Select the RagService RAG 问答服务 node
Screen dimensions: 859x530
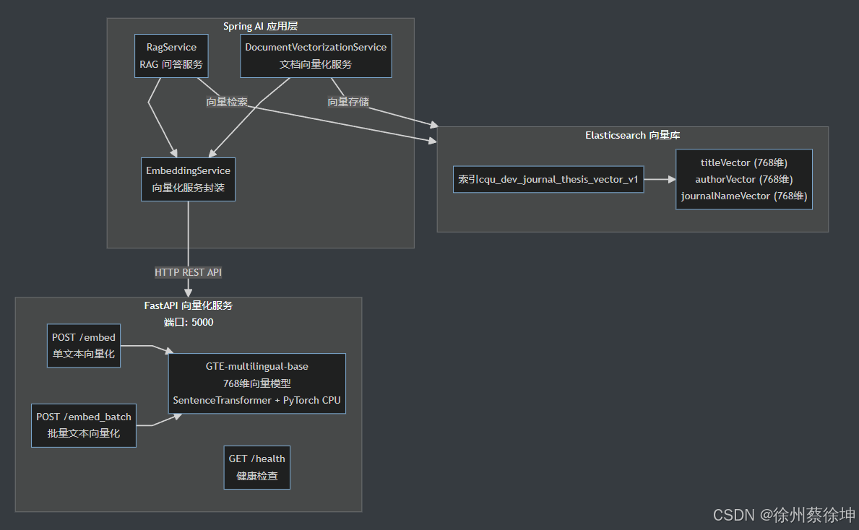tap(171, 56)
